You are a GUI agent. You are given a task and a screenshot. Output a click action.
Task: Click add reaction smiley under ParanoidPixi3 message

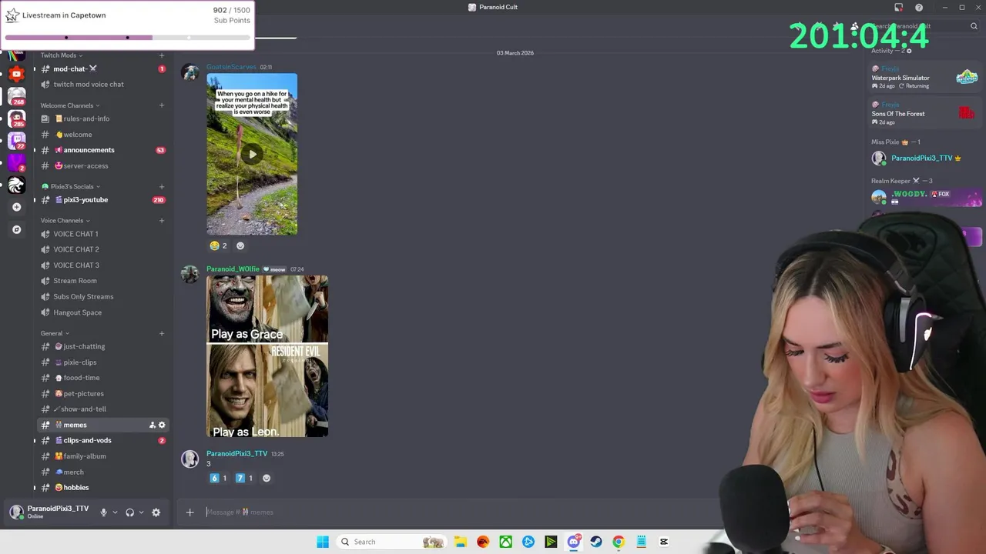(267, 478)
